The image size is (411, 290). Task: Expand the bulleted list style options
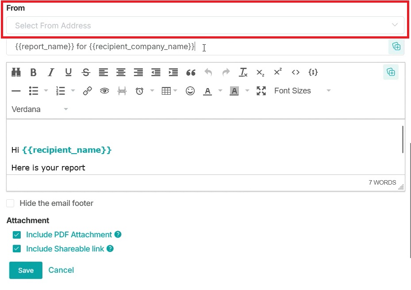click(x=46, y=91)
